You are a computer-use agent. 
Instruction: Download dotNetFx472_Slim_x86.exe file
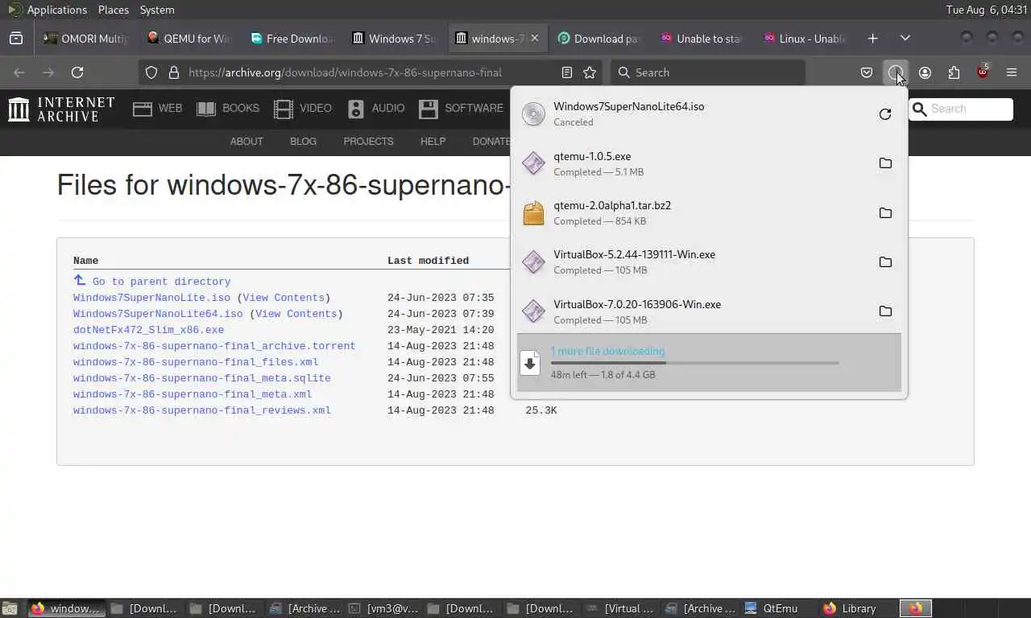tap(148, 330)
